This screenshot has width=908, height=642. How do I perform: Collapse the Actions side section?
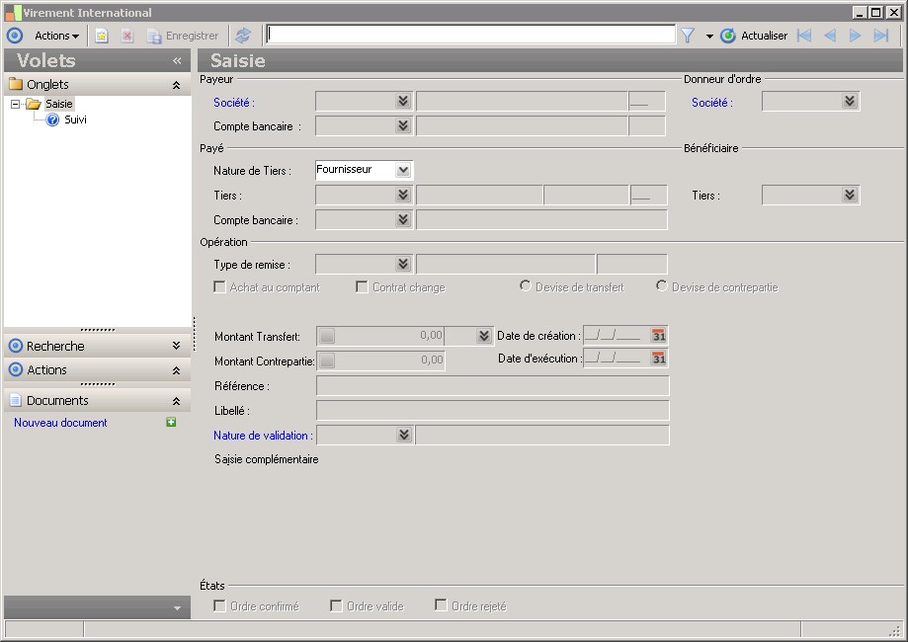coord(176,370)
